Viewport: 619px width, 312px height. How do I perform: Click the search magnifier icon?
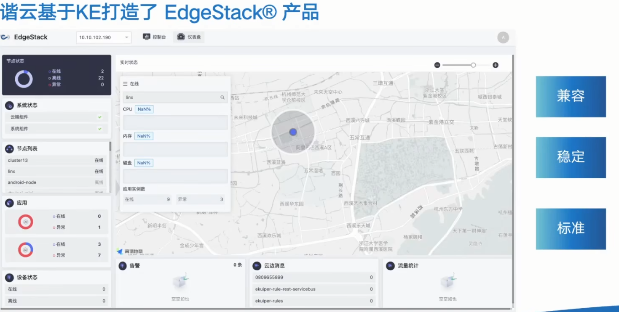222,97
